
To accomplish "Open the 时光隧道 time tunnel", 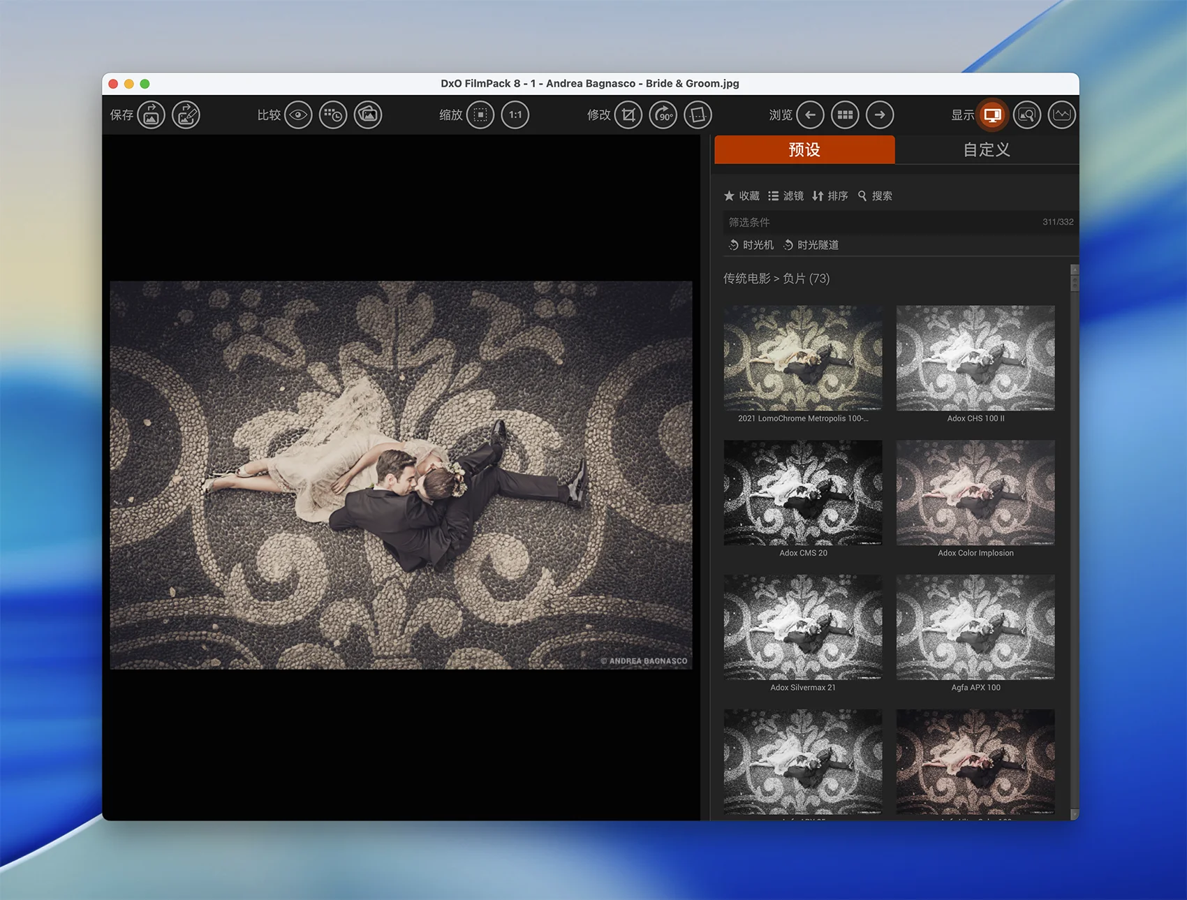I will tap(811, 245).
